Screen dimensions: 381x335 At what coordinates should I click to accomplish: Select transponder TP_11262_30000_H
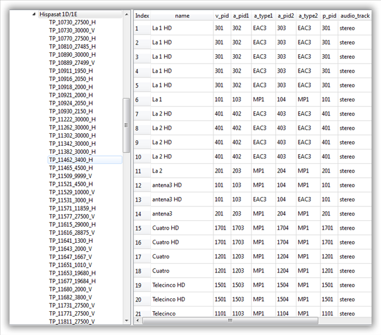click(73, 127)
